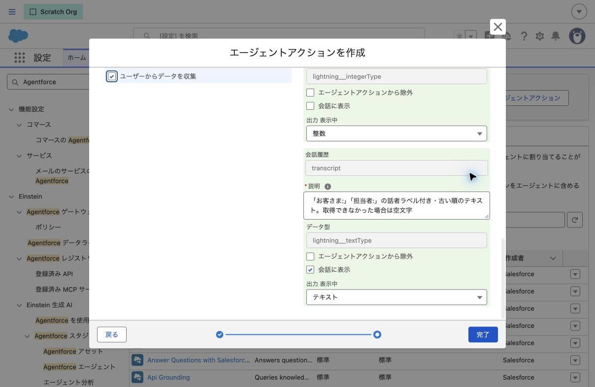
Task: Click the lightning__textType data type field
Action: pyautogui.click(x=397, y=240)
